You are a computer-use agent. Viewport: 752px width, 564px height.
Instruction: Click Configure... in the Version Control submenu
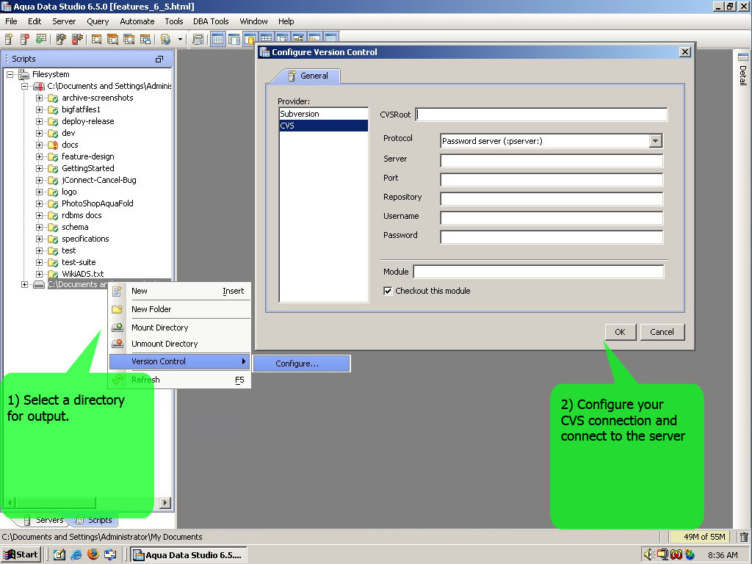pos(302,364)
